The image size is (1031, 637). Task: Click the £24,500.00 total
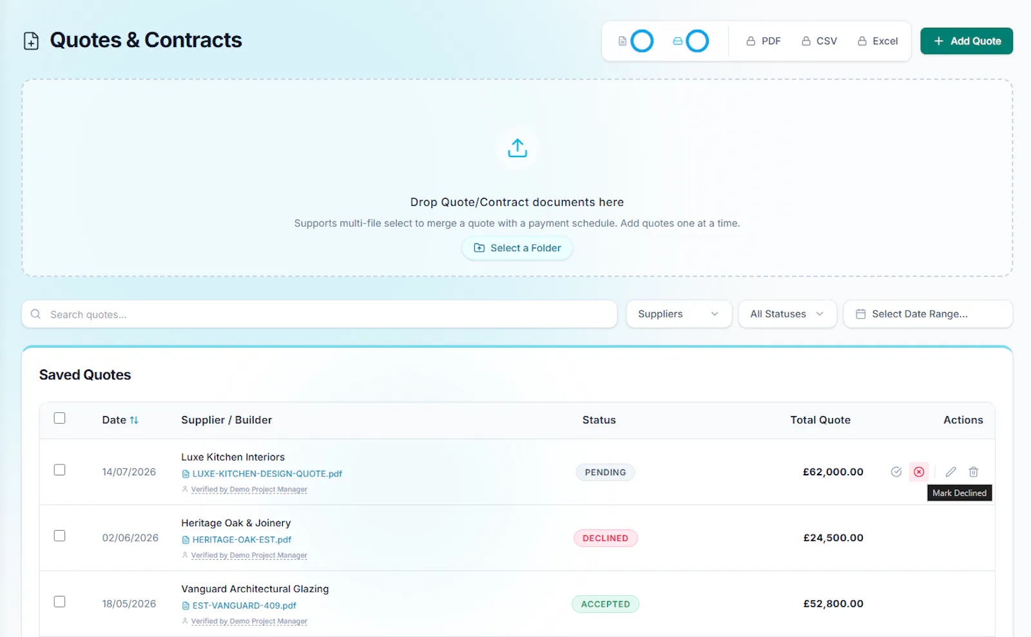[833, 538]
